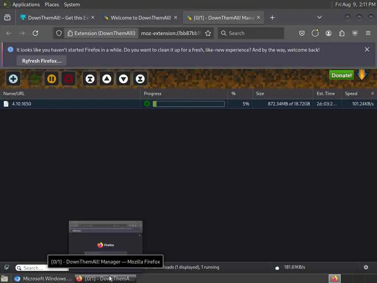377x283 pixels.
Task: Click the Refresh Firefox... button
Action: point(42,61)
